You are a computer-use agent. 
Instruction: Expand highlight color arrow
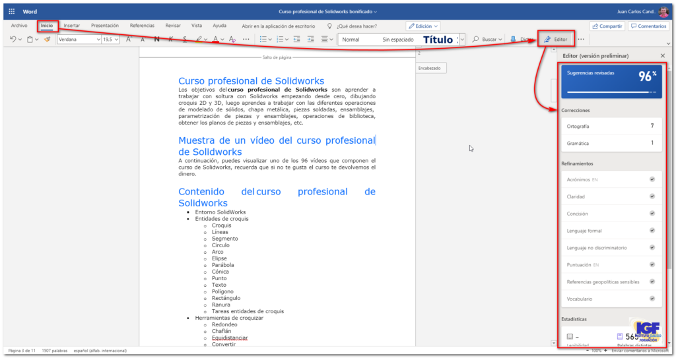(x=205, y=40)
